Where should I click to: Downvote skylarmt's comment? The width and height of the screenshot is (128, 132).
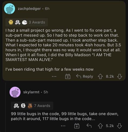coord(119,126)
